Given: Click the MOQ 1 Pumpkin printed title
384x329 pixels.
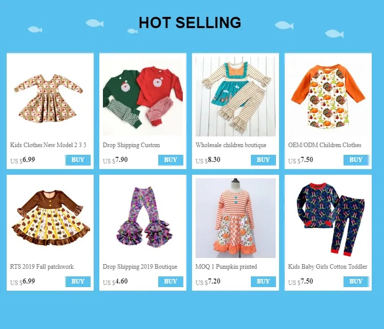Looking at the screenshot, I should [226, 267].
